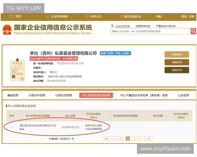197x157 pixels.
Task: Click the small magnifier icon beside 企业信用信息
Action: point(112,26)
